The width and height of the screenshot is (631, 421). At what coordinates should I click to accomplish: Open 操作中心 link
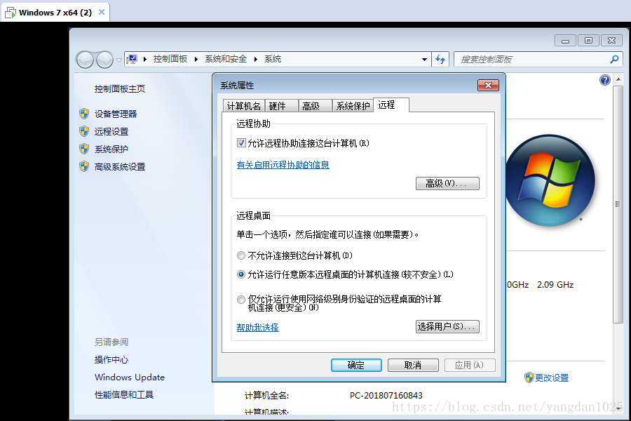point(111,359)
